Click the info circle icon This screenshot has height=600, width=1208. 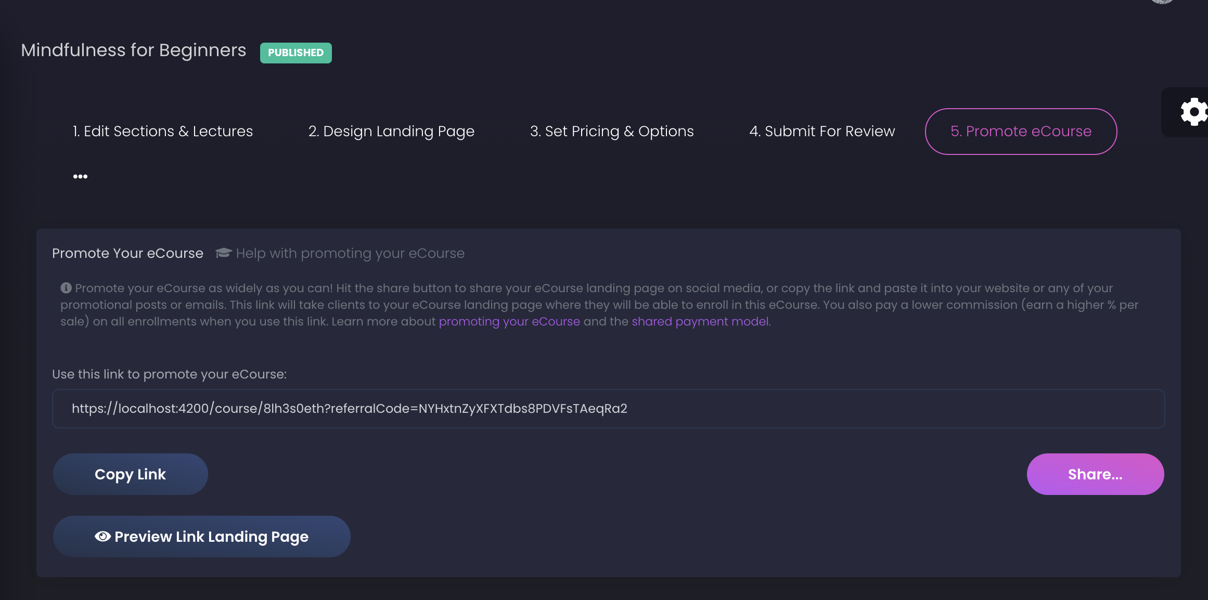pyautogui.click(x=66, y=288)
